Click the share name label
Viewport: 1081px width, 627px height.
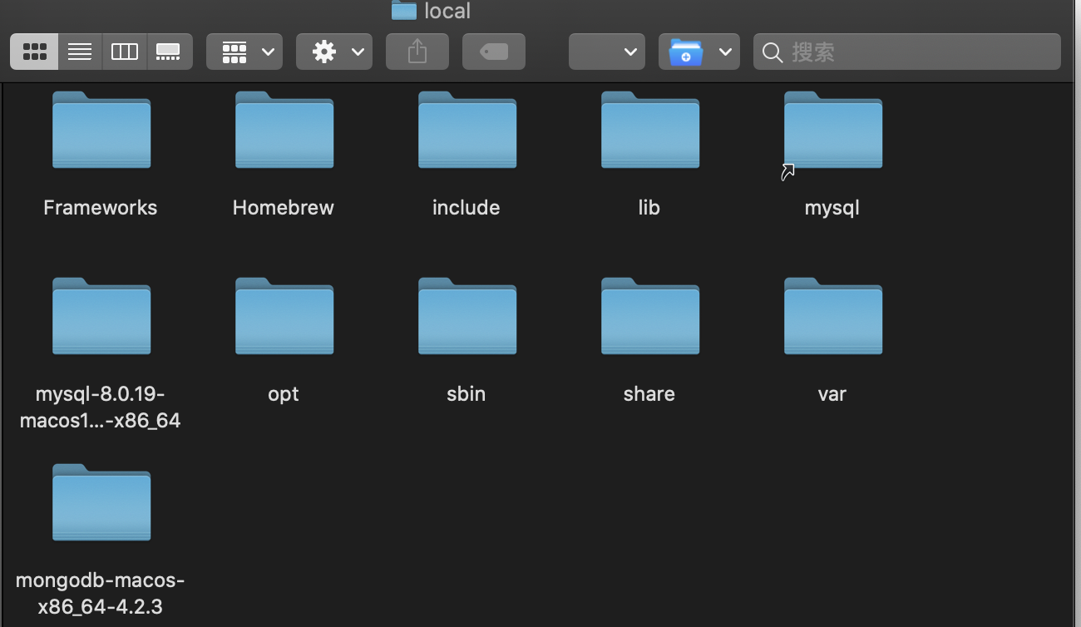coord(649,394)
